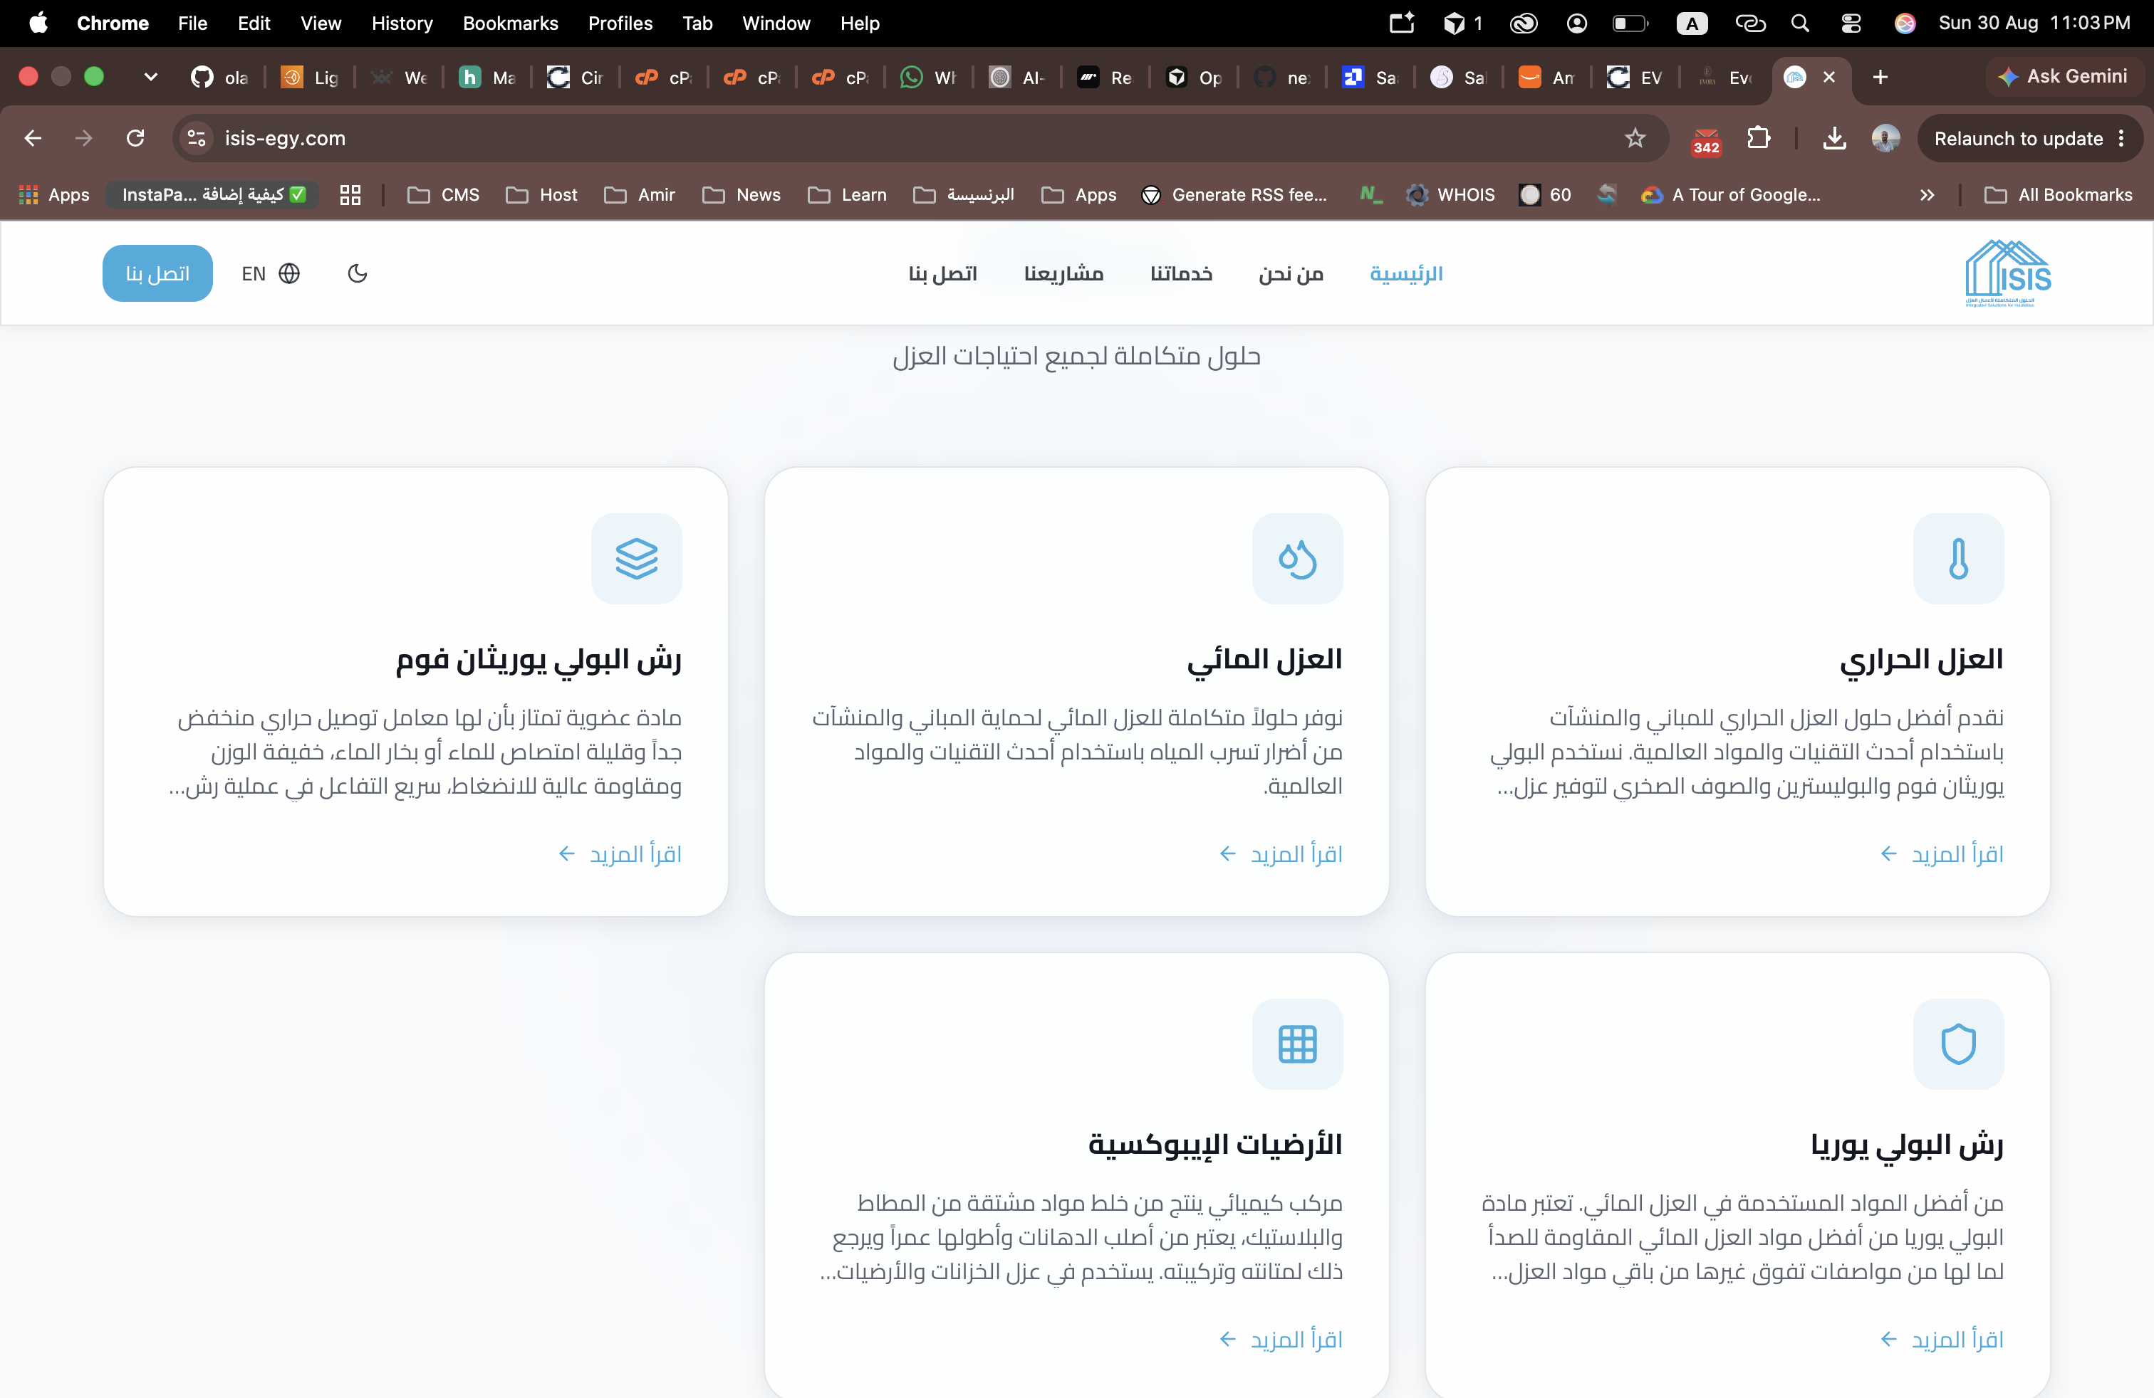Bookmark this page with star icon
2154x1398 pixels.
(1635, 138)
